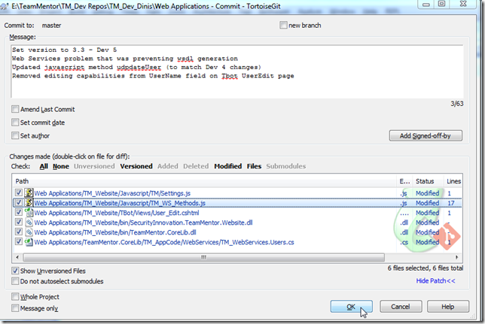
Task: Check Modified files link
Action: (228, 166)
